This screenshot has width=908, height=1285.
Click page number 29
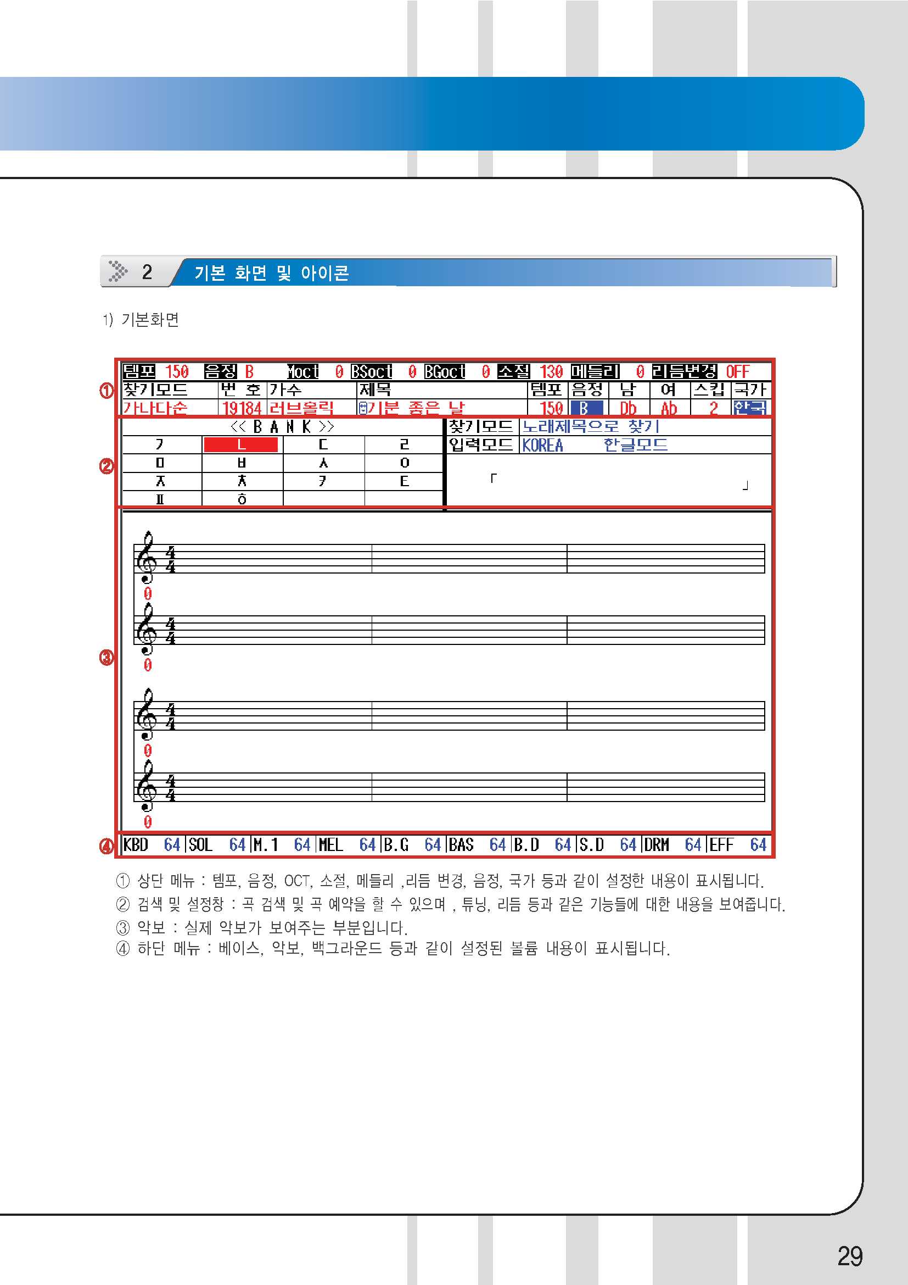point(850,1256)
